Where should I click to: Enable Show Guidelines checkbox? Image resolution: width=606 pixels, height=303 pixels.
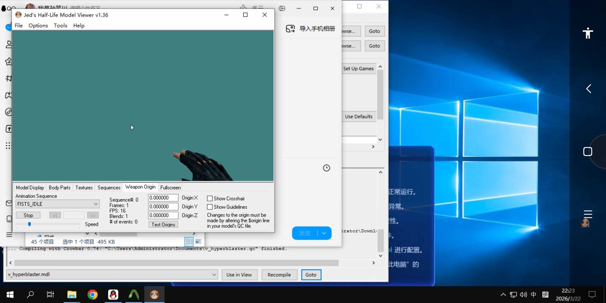(x=210, y=207)
